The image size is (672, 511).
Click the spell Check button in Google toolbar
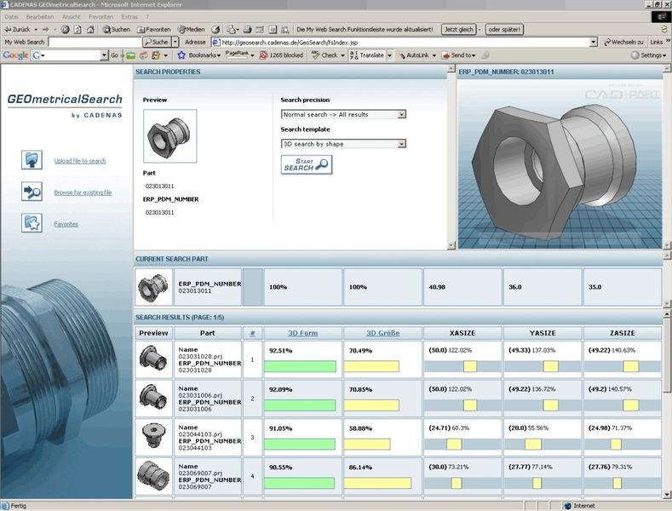point(325,55)
